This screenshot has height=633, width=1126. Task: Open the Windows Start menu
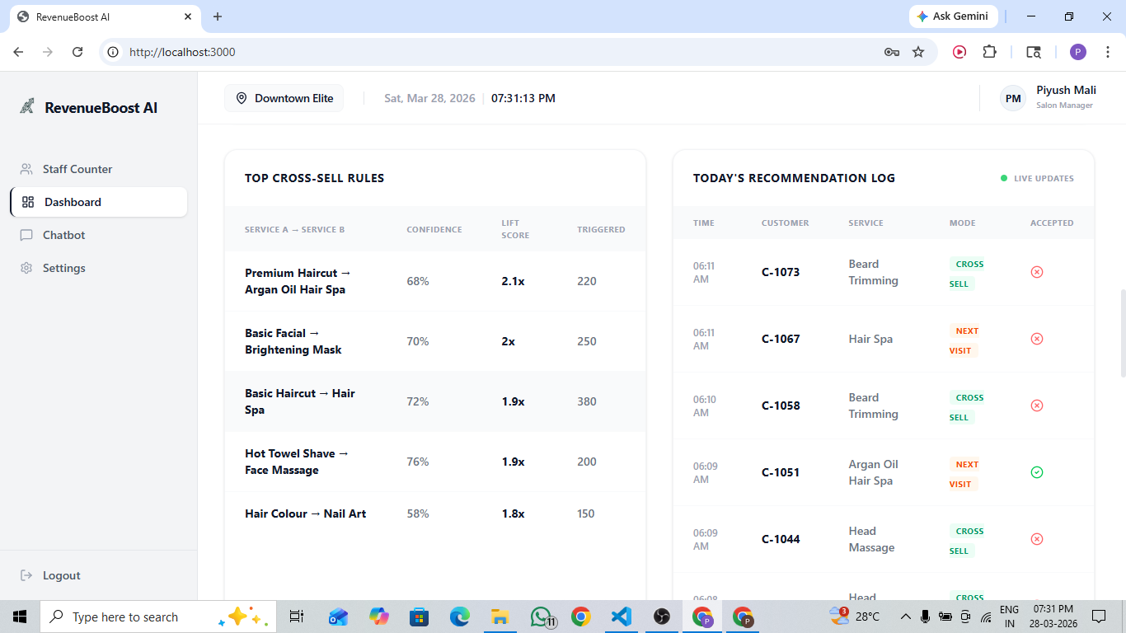tap(20, 617)
